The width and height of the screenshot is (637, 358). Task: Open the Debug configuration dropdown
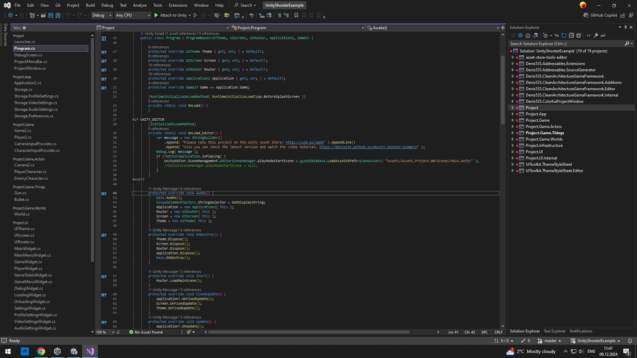click(102, 15)
